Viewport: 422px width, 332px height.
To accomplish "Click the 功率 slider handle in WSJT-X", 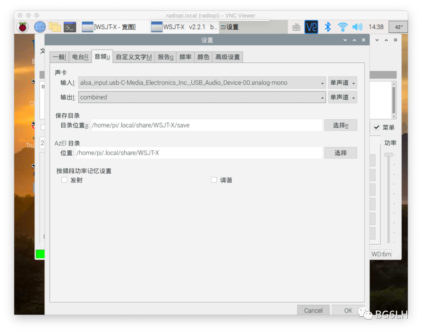I will (389, 154).
